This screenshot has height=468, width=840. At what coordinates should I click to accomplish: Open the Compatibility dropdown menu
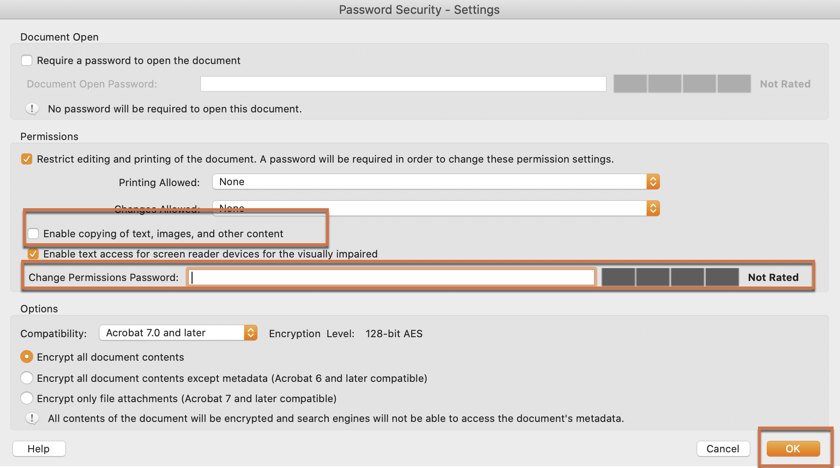tap(178, 333)
